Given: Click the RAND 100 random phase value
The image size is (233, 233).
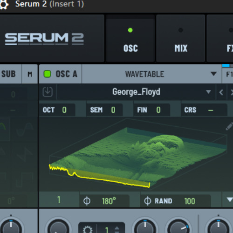Looking at the screenshot, I should coord(190,201).
